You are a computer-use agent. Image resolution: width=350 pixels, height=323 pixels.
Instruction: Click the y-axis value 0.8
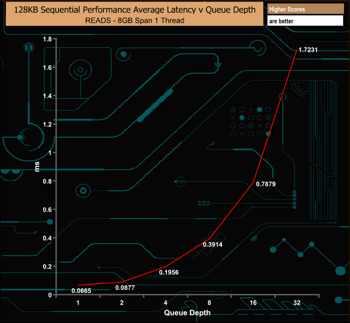click(47, 181)
